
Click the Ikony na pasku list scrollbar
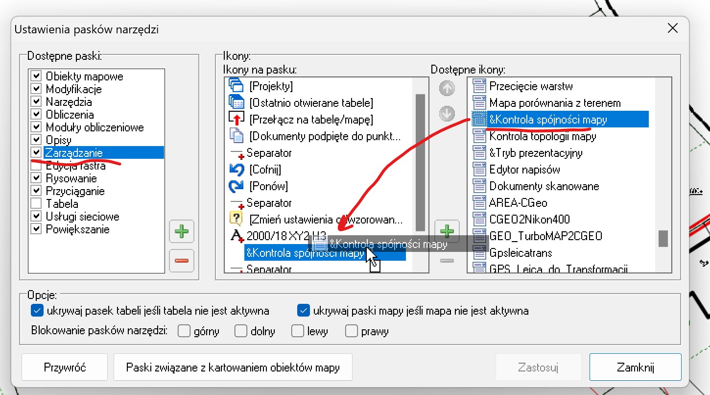coord(420,162)
